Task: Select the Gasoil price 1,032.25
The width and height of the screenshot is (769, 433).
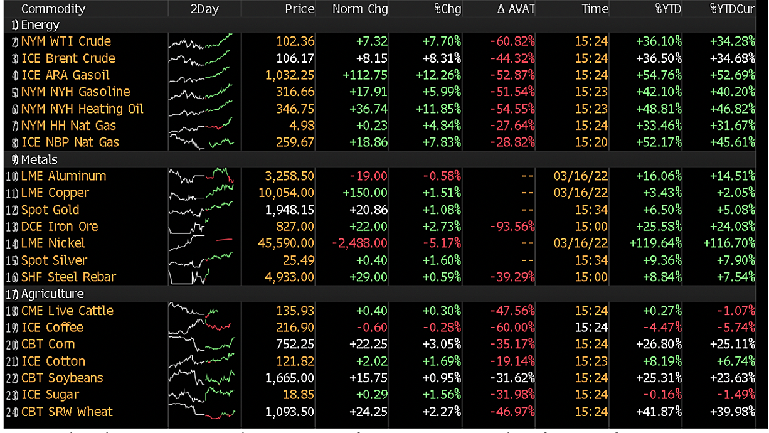Action: tap(290, 75)
